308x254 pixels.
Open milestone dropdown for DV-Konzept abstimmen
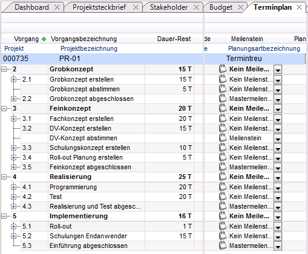(278, 138)
